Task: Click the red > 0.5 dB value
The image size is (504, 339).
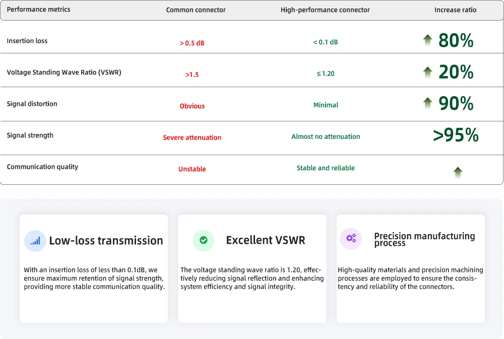Action: [x=192, y=43]
